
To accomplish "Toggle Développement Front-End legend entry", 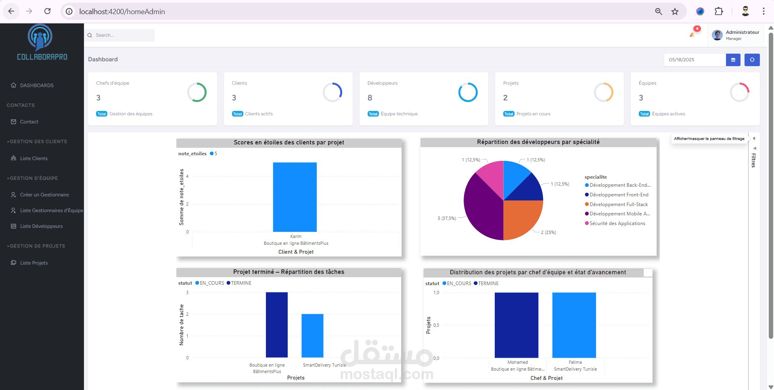I will tap(617, 195).
